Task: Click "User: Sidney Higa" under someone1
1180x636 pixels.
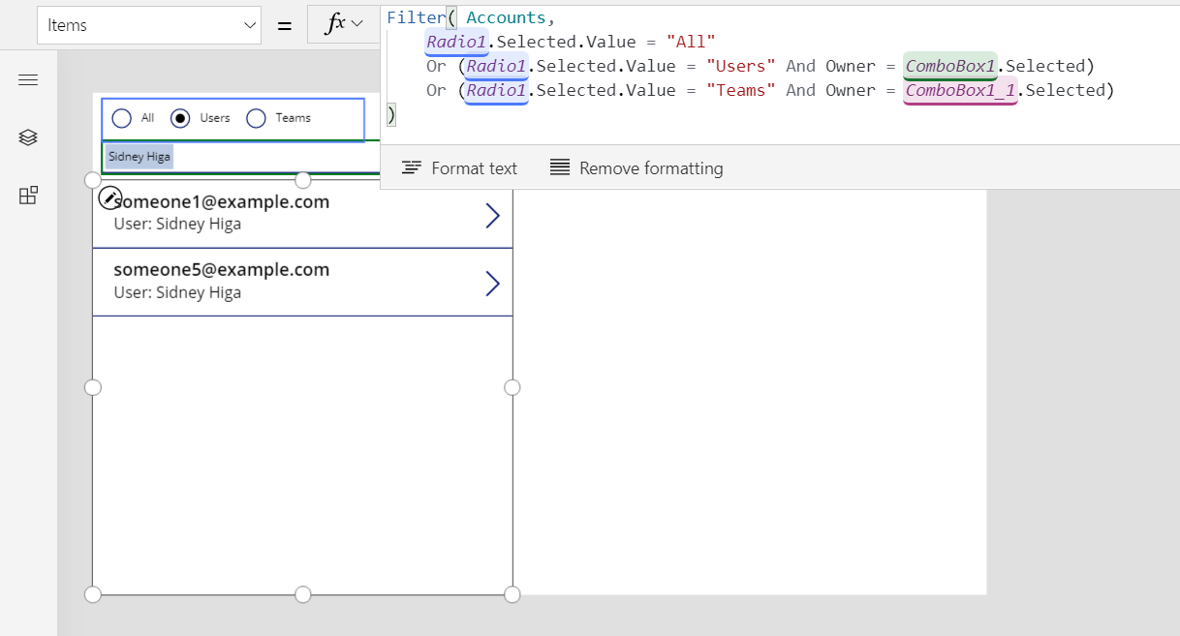Action: pos(177,225)
